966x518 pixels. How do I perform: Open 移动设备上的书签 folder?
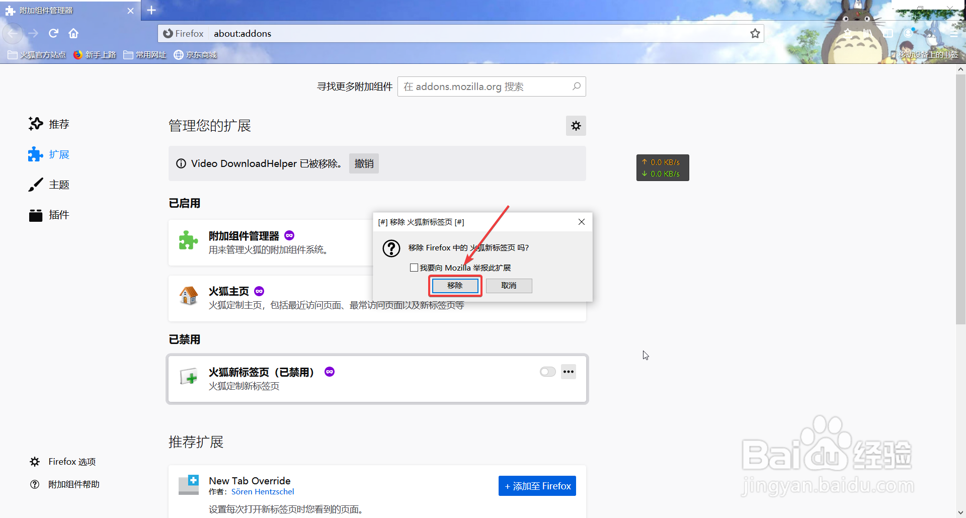pyautogui.click(x=925, y=55)
